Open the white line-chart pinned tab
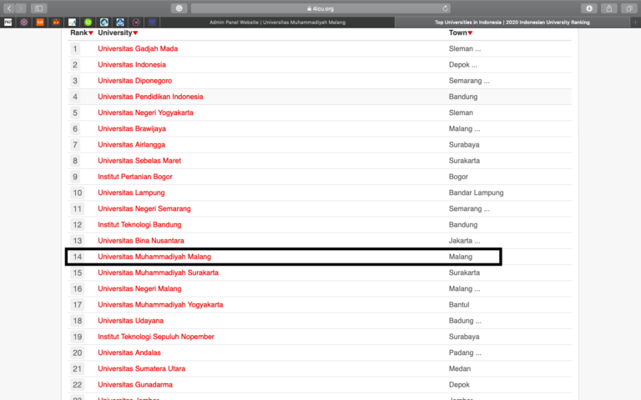The image size is (641, 400). tap(72, 22)
